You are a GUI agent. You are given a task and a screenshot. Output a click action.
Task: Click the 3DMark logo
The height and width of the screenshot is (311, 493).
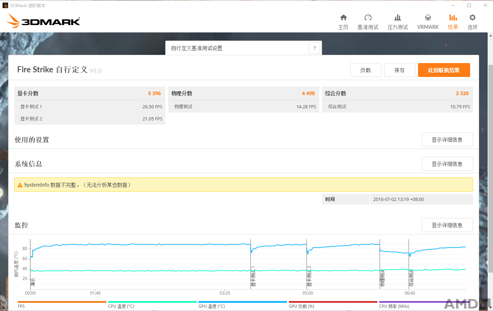click(x=43, y=21)
